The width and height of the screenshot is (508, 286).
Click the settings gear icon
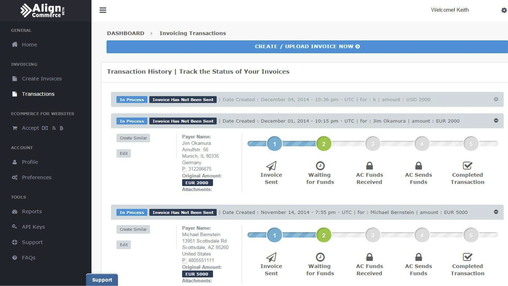504,10
